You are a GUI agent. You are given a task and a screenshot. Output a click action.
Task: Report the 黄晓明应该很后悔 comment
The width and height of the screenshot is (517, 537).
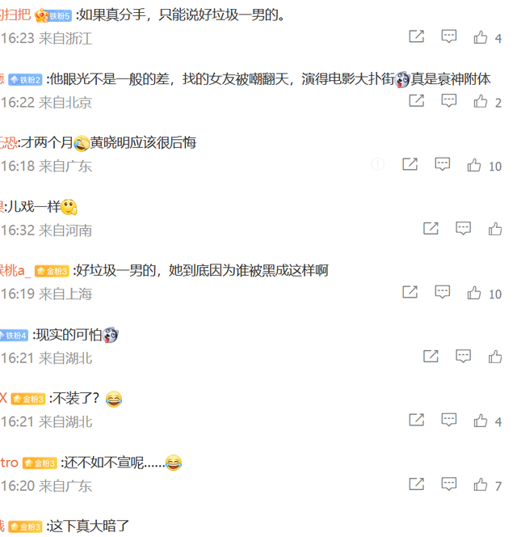[x=378, y=164]
